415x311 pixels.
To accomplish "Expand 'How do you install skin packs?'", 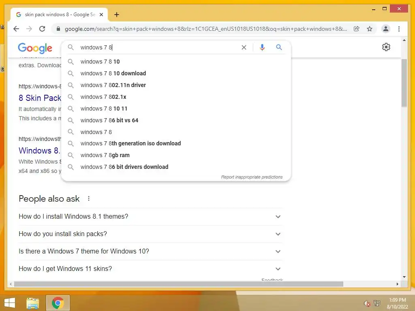I will point(151,234).
